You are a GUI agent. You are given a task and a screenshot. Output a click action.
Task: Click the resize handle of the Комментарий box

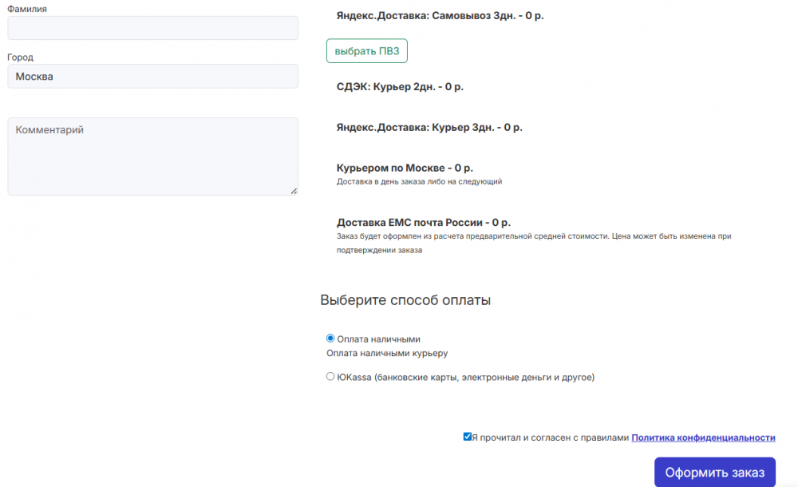coord(294,191)
